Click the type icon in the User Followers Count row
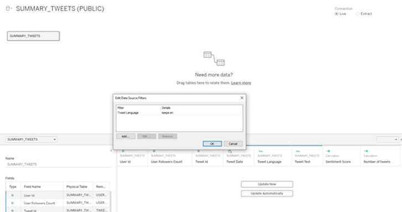 coord(12,203)
